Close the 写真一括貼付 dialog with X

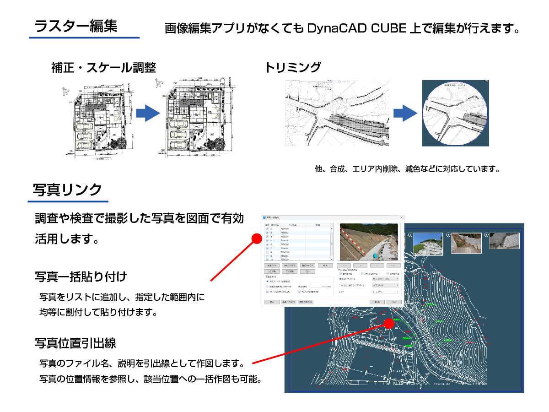pyautogui.click(x=401, y=217)
